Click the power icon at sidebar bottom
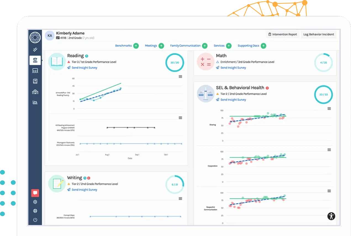The width and height of the screenshot is (351, 236). tap(35, 220)
